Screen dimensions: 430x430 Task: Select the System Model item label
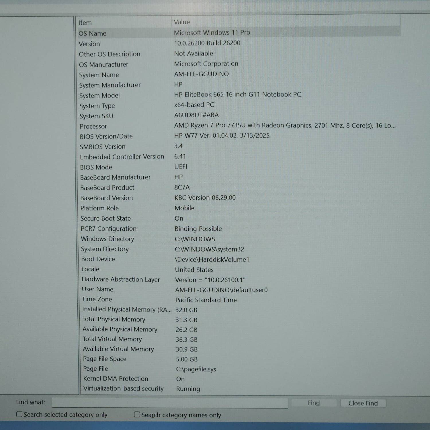99,96
